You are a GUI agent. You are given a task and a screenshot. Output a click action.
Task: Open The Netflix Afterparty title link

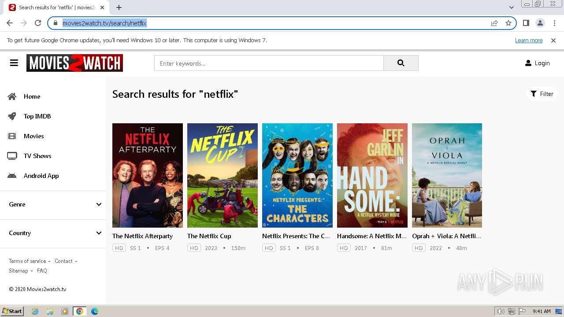tap(142, 236)
